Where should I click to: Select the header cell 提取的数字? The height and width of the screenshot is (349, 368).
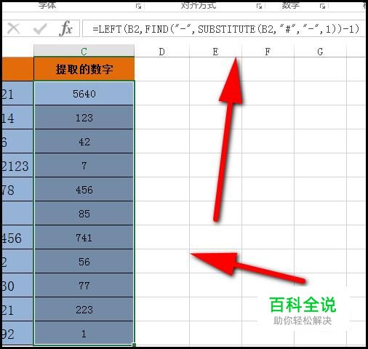click(x=84, y=69)
